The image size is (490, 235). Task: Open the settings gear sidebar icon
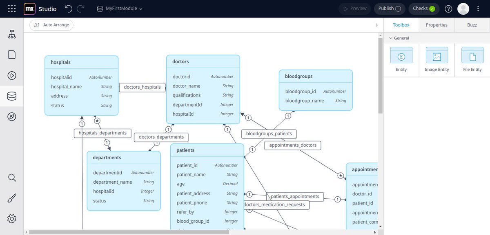tap(12, 219)
